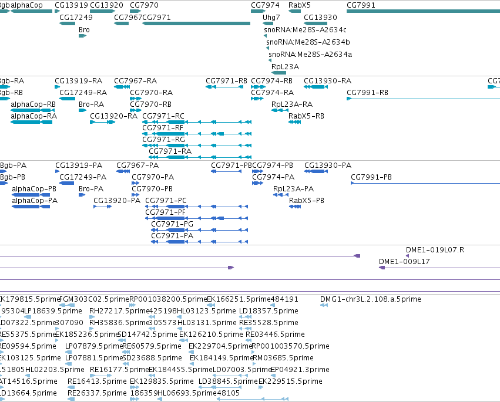This screenshot has height=402, width=500.
Task: Select snoRNA:Me28S-A2634a feature label
Action: pyautogui.click(x=310, y=55)
